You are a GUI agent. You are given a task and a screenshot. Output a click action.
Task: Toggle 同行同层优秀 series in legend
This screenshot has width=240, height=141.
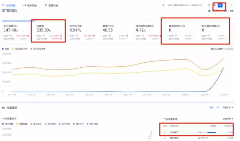pyautogui.click(x=38, y=49)
